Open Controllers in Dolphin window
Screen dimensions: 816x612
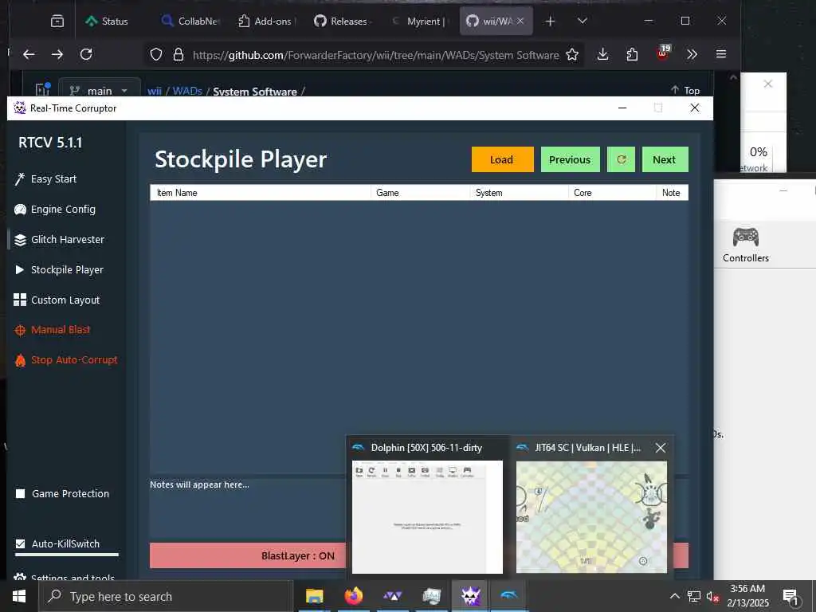[746, 245]
